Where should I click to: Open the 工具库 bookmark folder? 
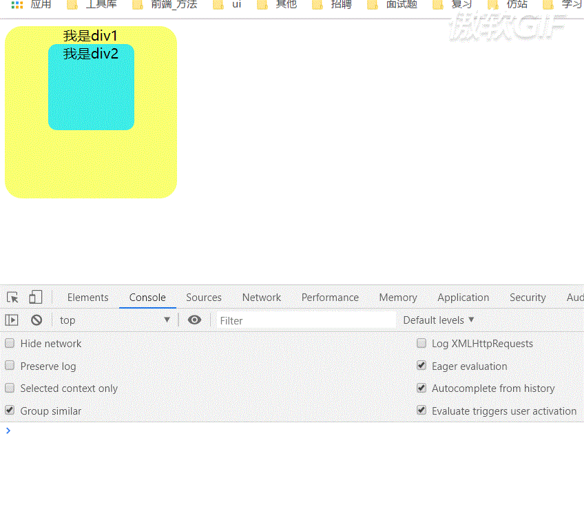[x=92, y=4]
